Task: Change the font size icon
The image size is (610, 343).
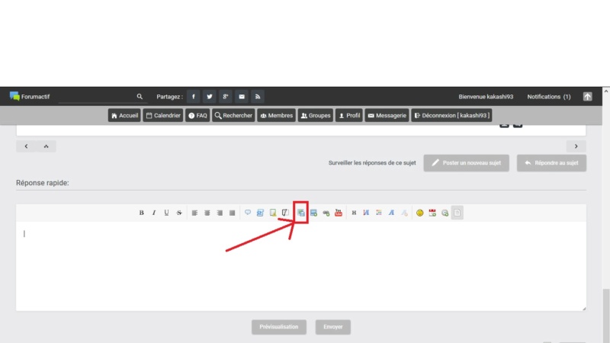Action: point(366,213)
